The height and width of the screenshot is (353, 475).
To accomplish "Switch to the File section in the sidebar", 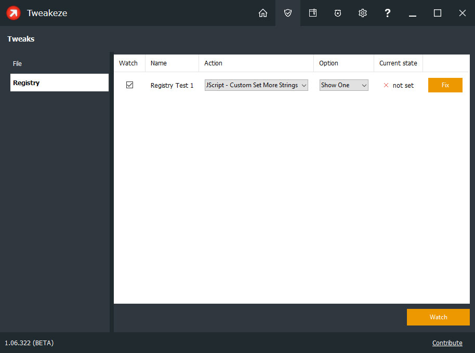I will [17, 63].
